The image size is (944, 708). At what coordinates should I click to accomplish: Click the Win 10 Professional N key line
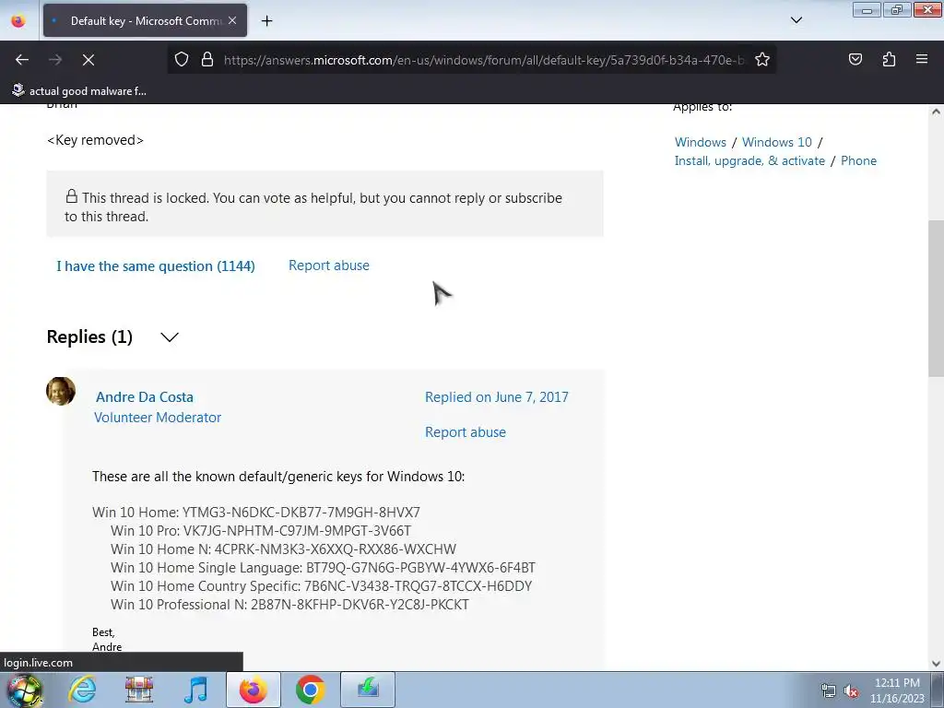tap(289, 605)
